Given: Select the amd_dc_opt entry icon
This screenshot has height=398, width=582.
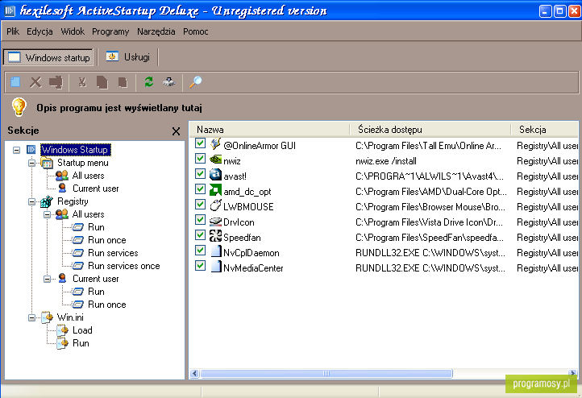Looking at the screenshot, I should (x=215, y=190).
